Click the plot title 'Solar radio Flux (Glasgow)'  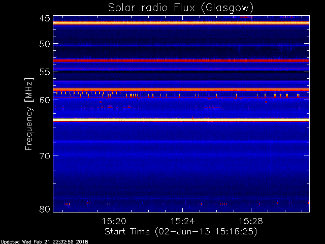(181, 8)
